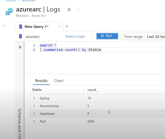165x139 pixels.
Task: Favorite this page with the star icon
Action: click(69, 10)
